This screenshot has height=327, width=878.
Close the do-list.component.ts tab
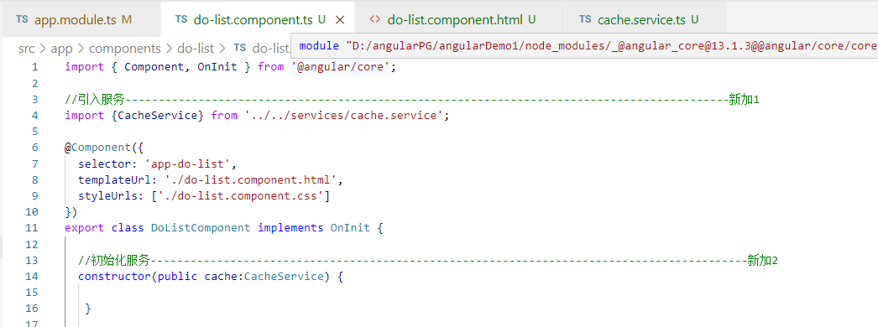(339, 19)
